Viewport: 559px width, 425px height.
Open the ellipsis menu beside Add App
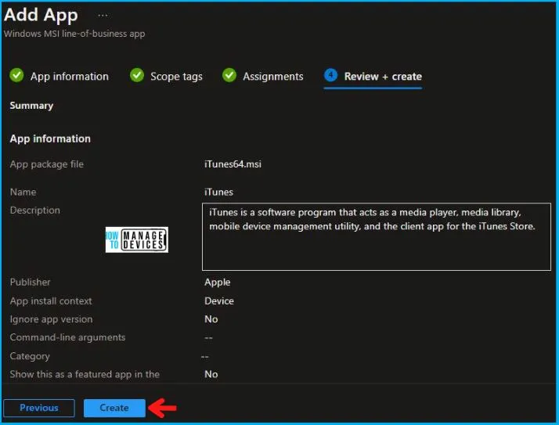(103, 16)
